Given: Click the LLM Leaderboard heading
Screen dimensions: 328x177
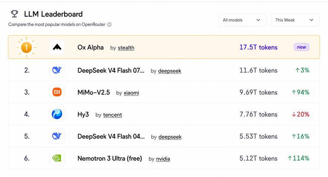Looking at the screenshot, I should [x=53, y=14].
